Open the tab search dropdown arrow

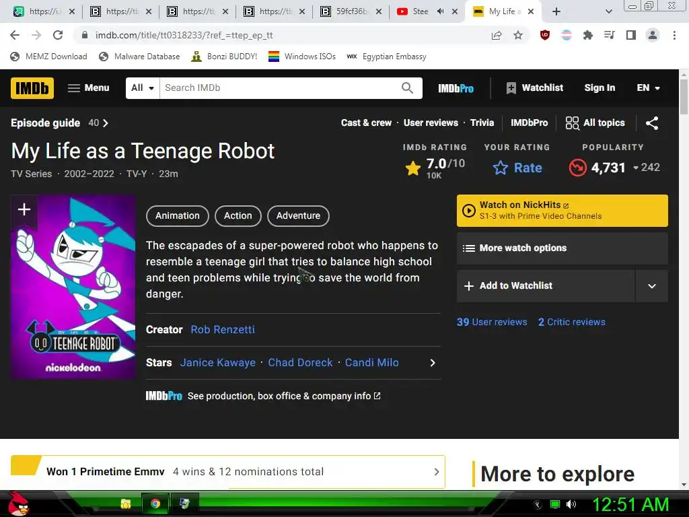608,12
